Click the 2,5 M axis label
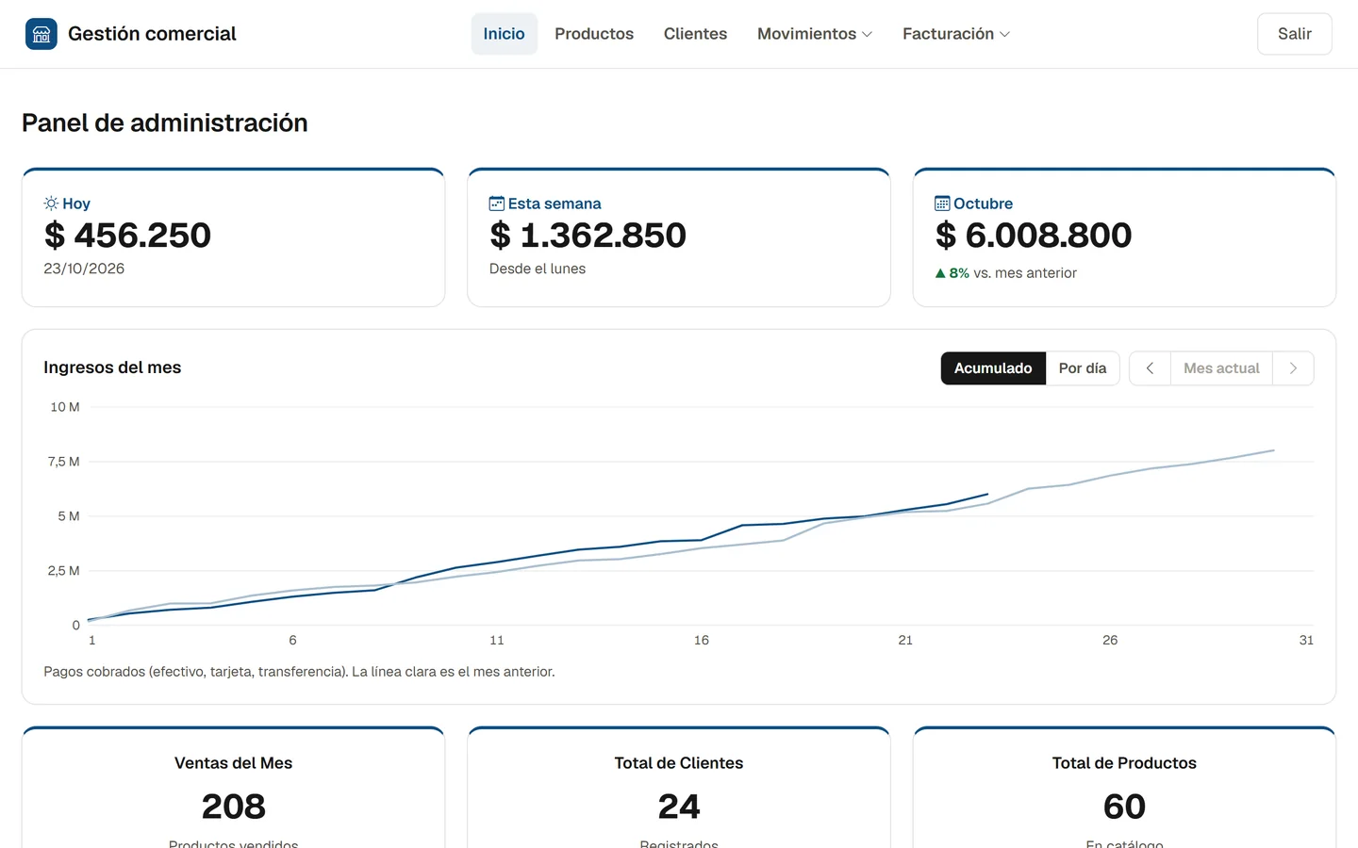 tap(63, 571)
